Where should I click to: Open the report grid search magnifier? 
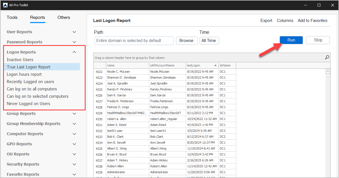point(327,57)
